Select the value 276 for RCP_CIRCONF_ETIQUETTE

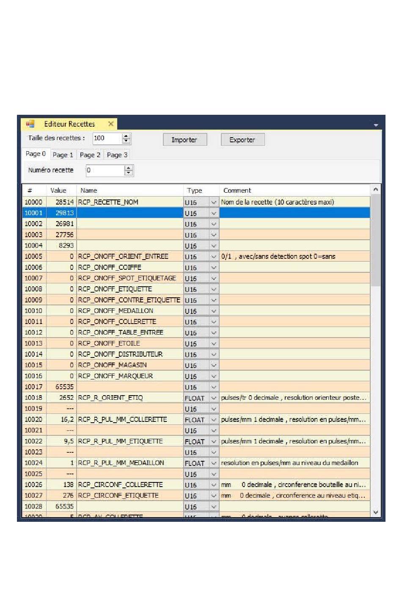[61, 496]
